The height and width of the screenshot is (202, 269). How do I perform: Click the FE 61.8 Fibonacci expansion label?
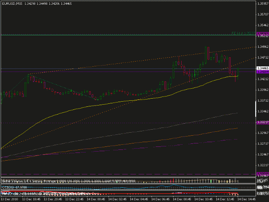(243, 33)
